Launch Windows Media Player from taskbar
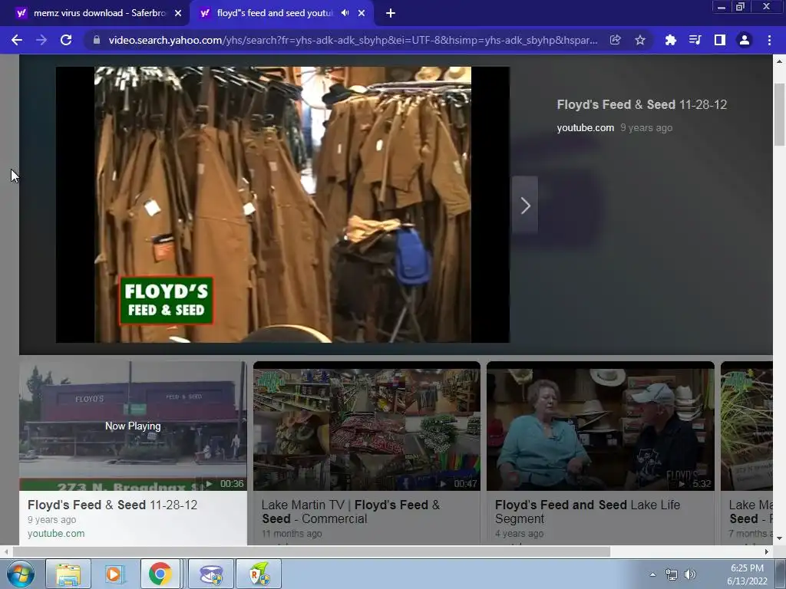Screen dimensions: 786x589 [x=115, y=574]
